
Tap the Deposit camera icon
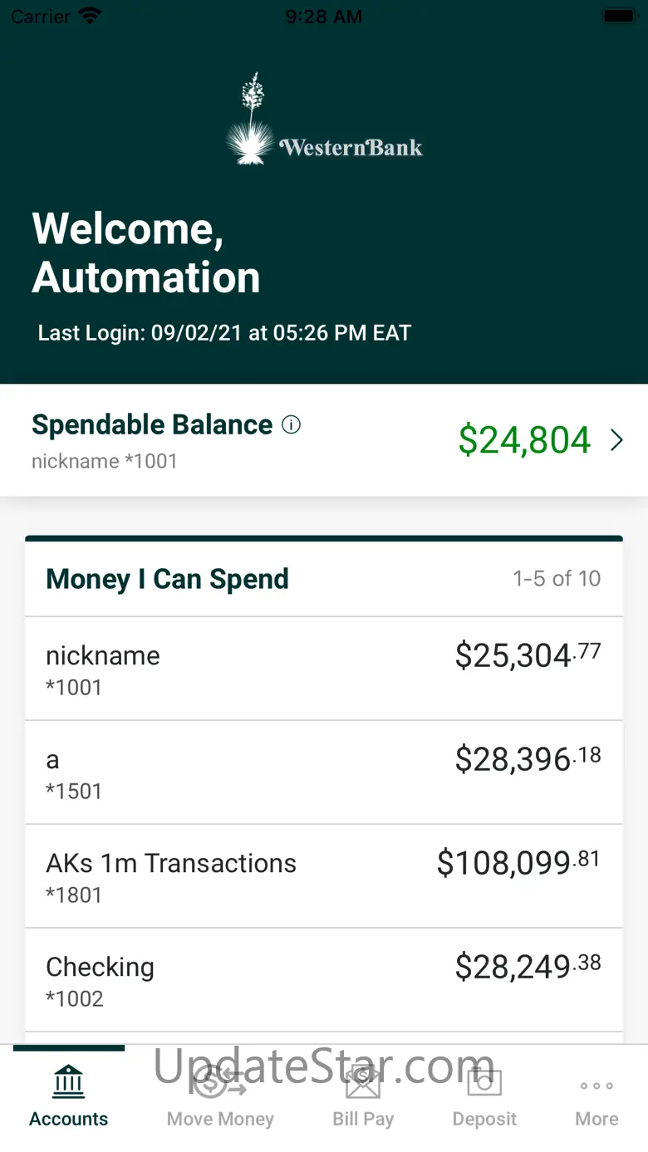click(484, 1081)
